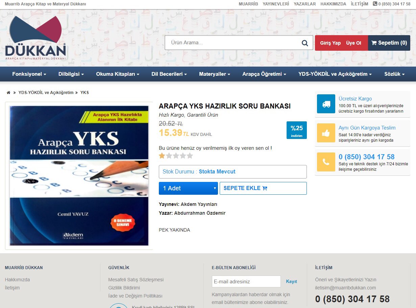The height and width of the screenshot is (308, 416).
Task: Expand the Dilbilgisi menu
Action: tap(71, 74)
